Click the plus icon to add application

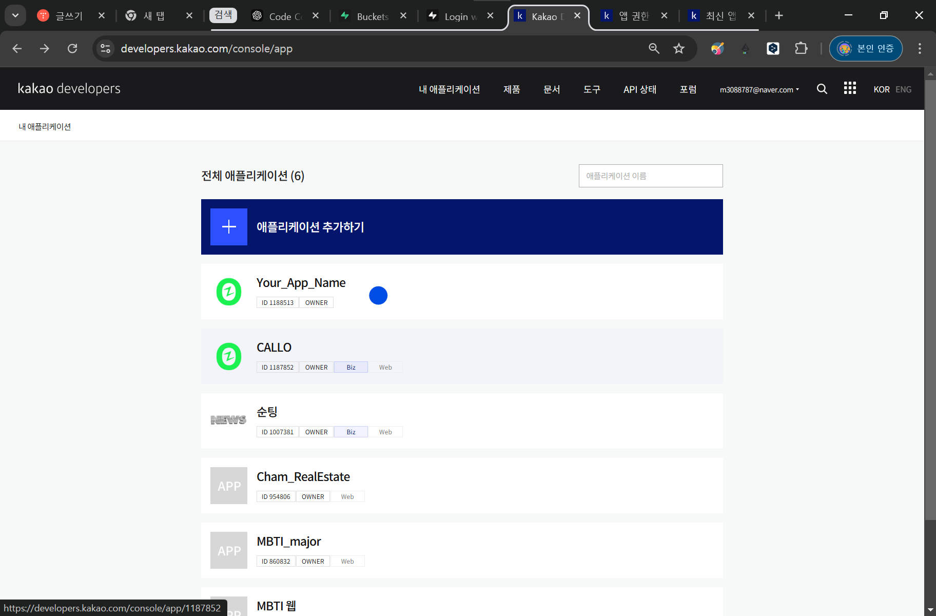click(229, 227)
